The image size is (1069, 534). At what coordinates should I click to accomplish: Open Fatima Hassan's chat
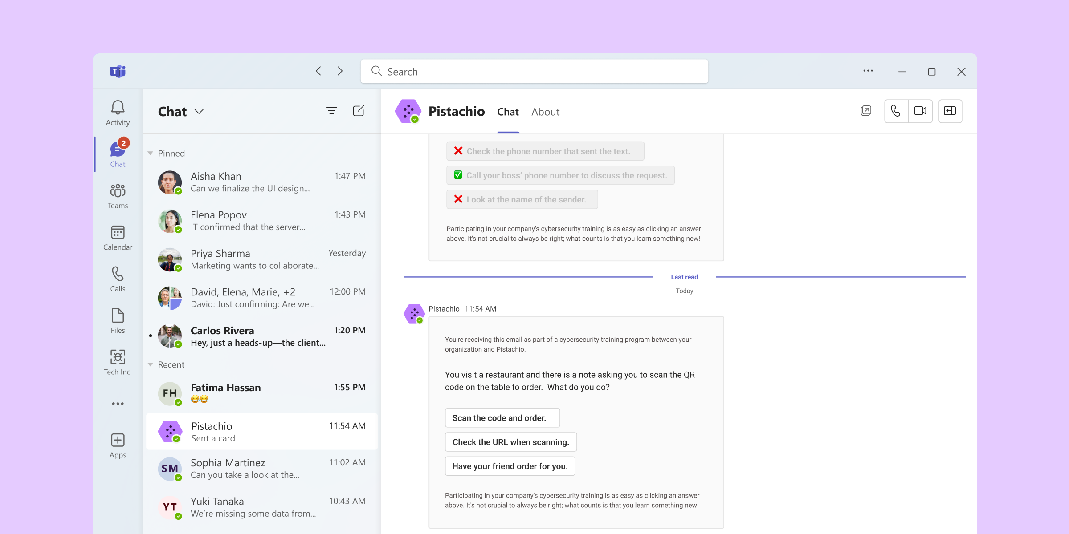262,393
